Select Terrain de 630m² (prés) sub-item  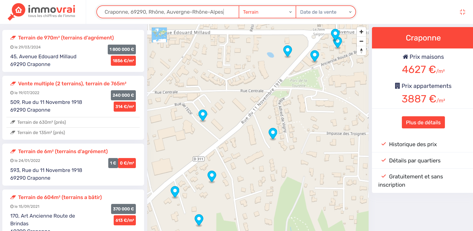(x=42, y=122)
